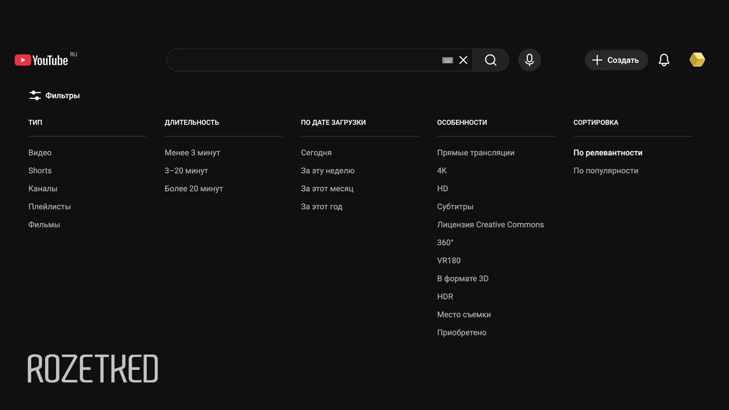Clear search with the X icon
The width and height of the screenshot is (729, 410).
pos(463,60)
